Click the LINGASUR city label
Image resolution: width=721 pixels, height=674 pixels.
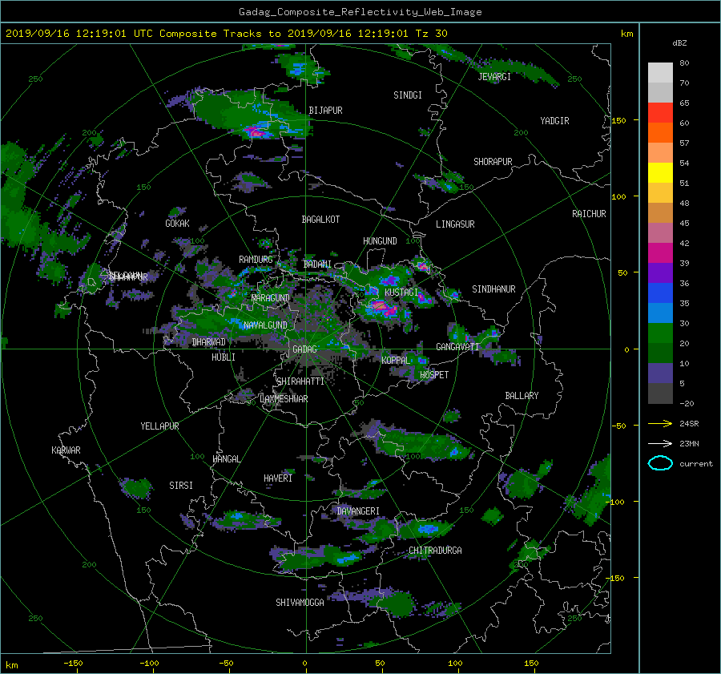click(455, 224)
